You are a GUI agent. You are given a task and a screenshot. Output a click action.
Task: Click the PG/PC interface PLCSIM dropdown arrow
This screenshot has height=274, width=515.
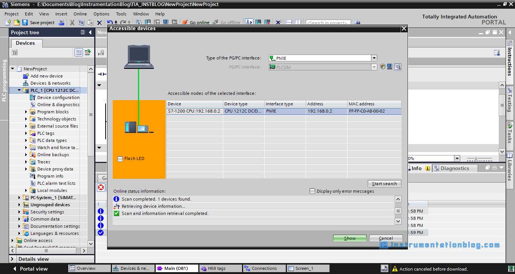[374, 67]
